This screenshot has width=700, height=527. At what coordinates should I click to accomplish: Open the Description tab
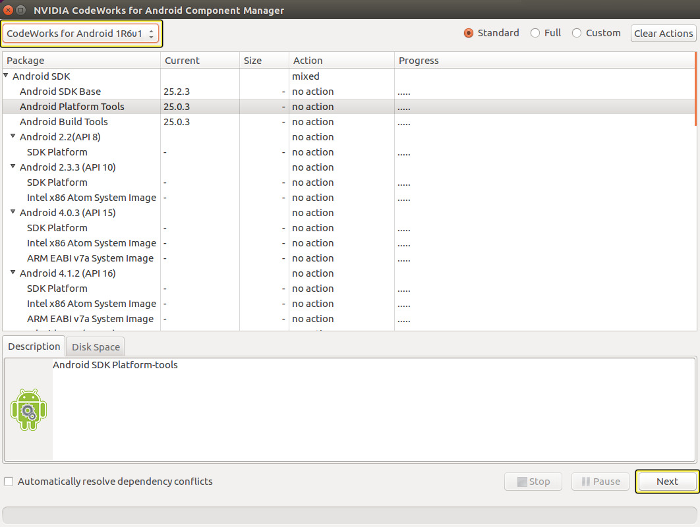(33, 346)
